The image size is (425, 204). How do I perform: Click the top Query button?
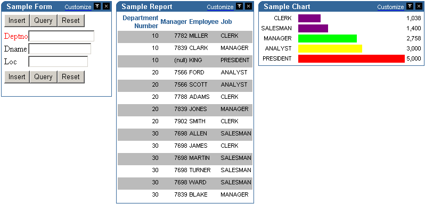coord(43,21)
